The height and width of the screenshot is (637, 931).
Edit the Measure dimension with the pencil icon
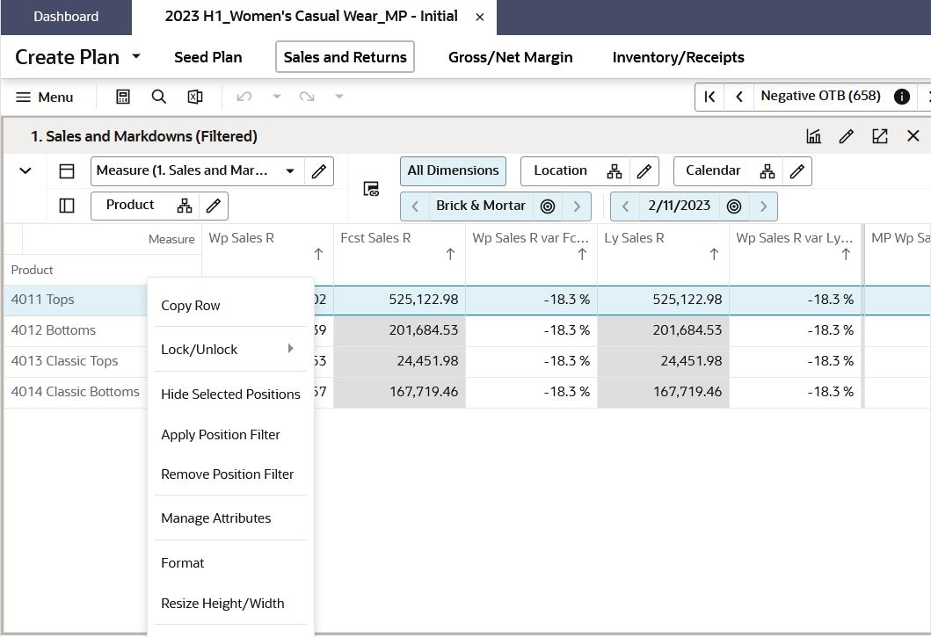pyautogui.click(x=318, y=171)
